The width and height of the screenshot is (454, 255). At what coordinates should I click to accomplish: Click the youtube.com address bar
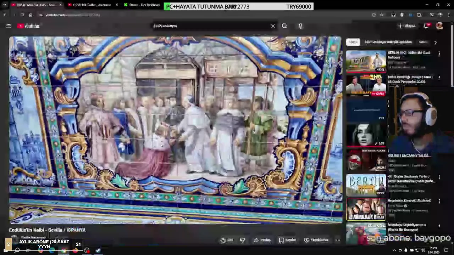point(199,15)
